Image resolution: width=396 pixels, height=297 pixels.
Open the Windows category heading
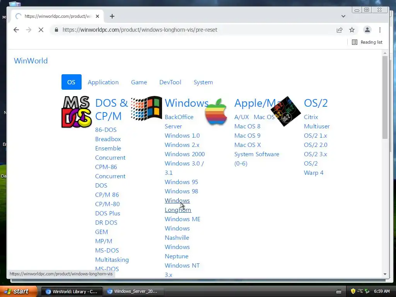click(x=187, y=103)
